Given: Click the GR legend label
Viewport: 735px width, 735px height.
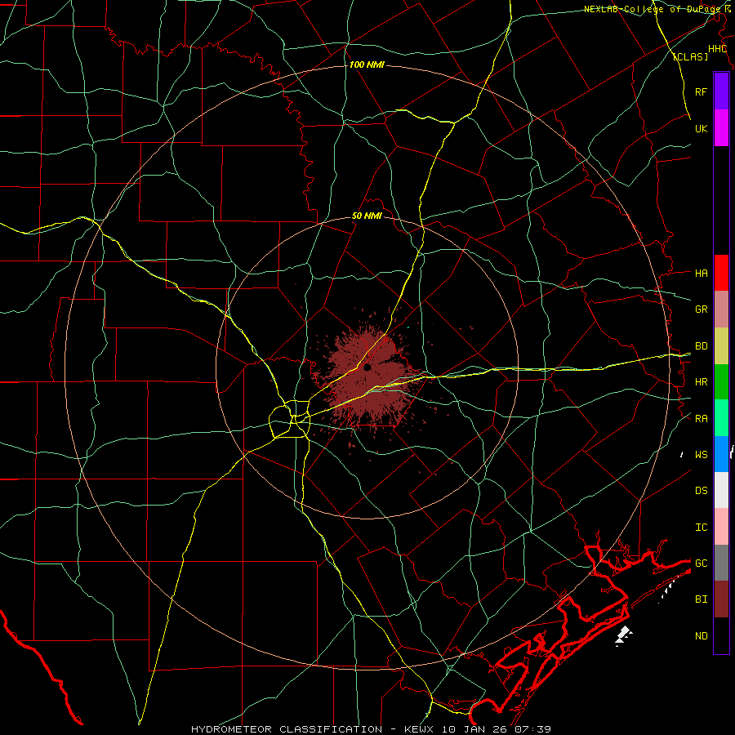Looking at the screenshot, I should 701,310.
